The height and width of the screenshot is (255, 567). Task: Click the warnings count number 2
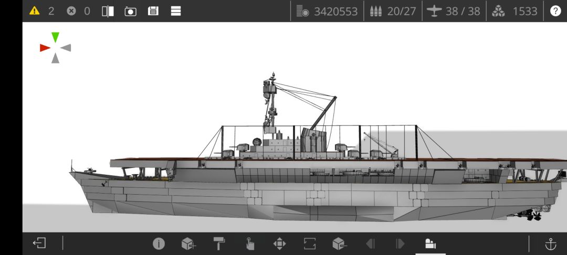pyautogui.click(x=51, y=11)
